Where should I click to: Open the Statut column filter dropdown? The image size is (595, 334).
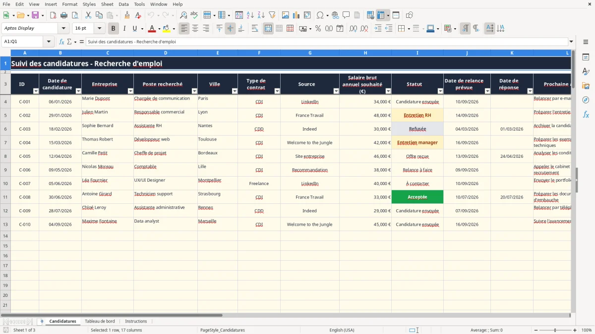[x=440, y=91]
